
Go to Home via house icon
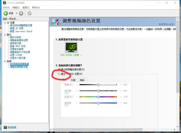[x=29, y=13]
